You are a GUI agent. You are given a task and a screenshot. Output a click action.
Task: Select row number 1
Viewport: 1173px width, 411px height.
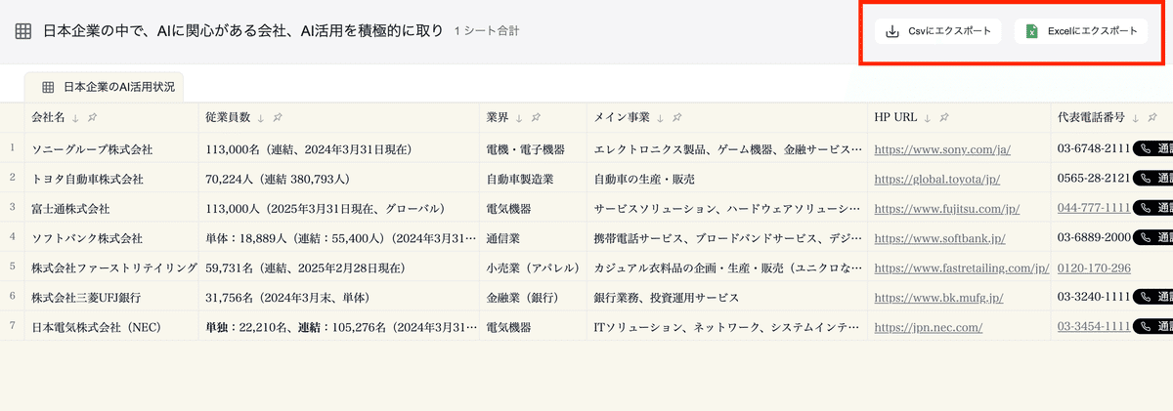[12, 149]
